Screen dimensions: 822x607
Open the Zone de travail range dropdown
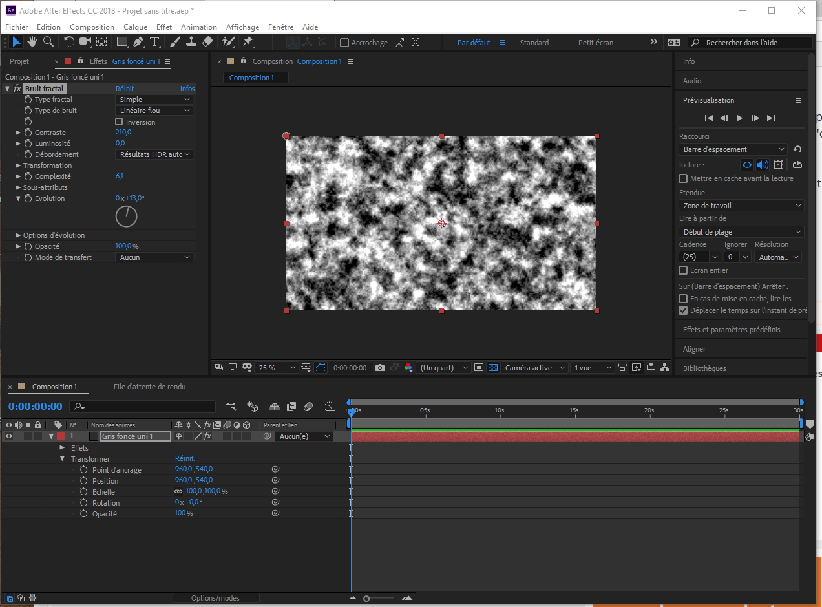tap(741, 206)
